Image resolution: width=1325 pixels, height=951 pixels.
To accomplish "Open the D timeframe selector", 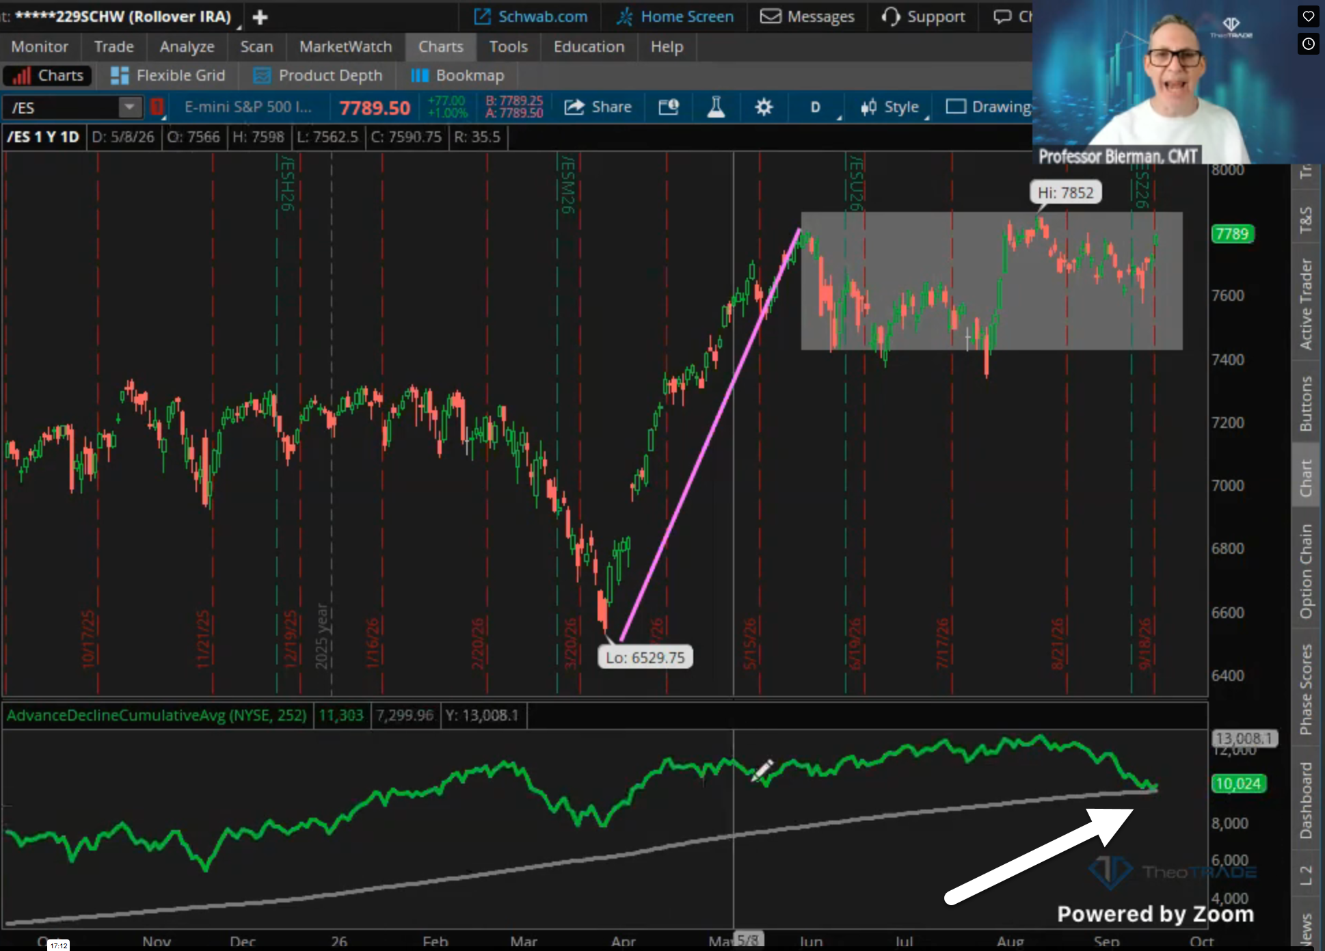I will (x=816, y=107).
